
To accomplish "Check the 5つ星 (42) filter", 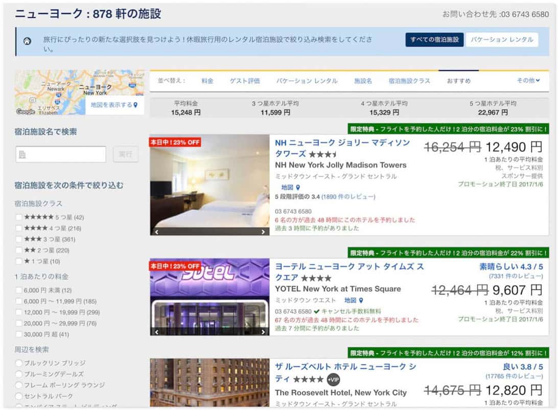I will [19, 217].
